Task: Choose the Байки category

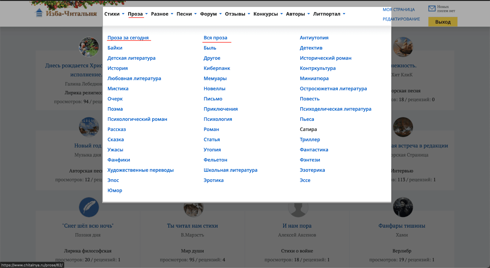Action: pyautogui.click(x=115, y=48)
